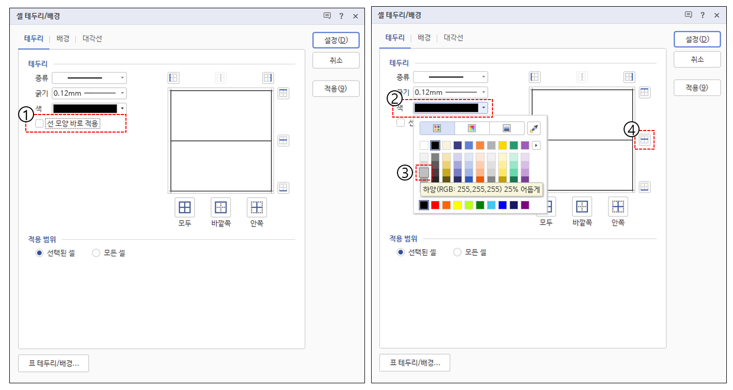Click right border icon in right dialog
The width and height of the screenshot is (733, 390).
point(629,77)
